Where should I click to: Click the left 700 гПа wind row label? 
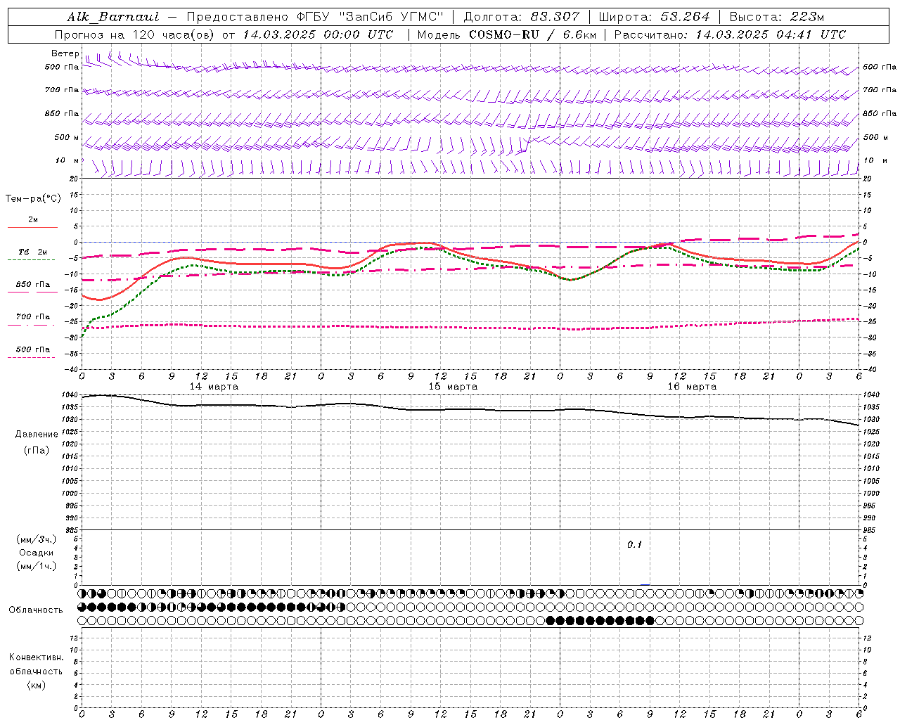coord(62,90)
